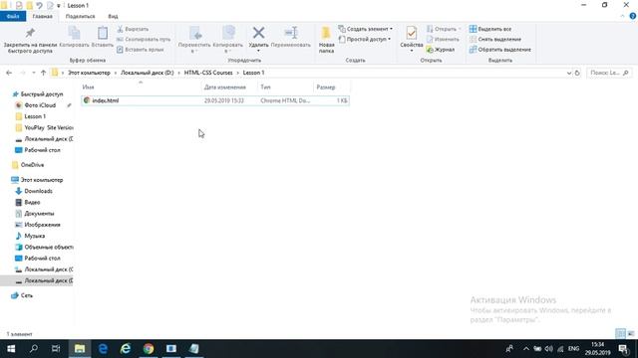Open the recent locations dropdown arrow
The width and height of the screenshot is (638, 358).
(33, 73)
